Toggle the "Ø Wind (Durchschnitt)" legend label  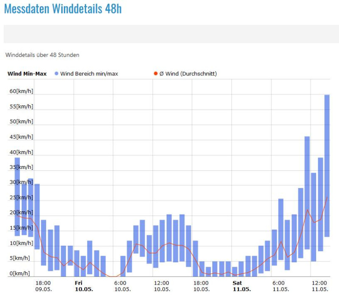click(188, 74)
